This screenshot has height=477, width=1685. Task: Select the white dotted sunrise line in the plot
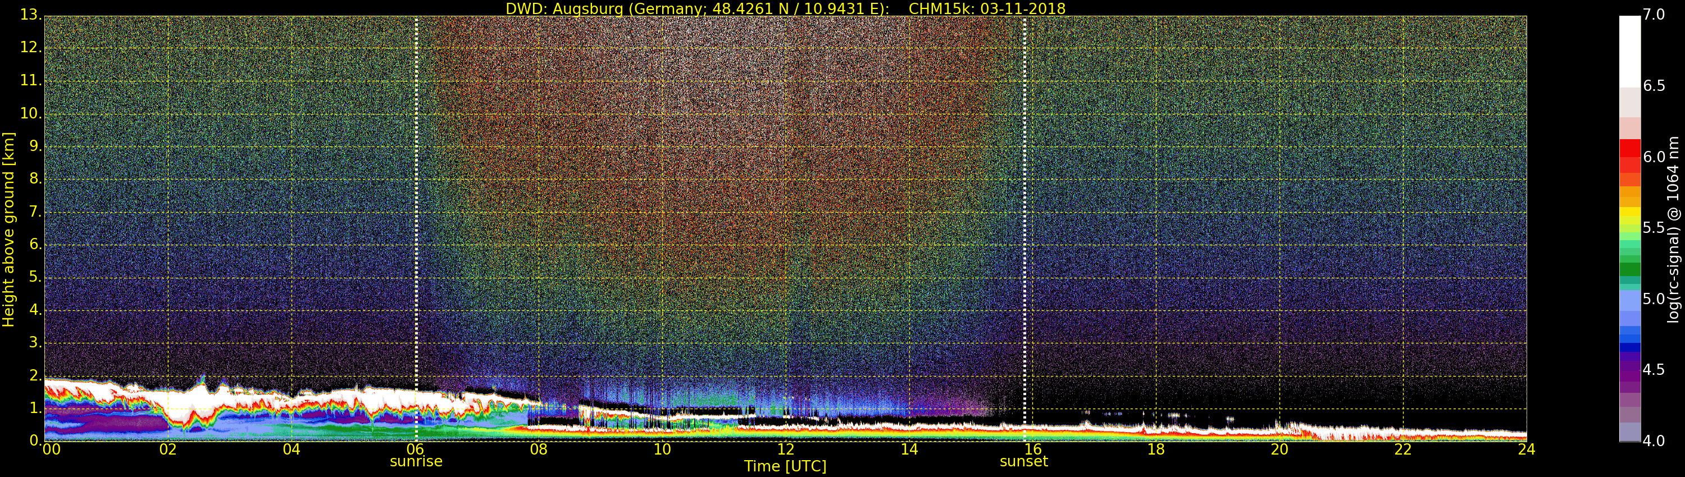(x=416, y=229)
